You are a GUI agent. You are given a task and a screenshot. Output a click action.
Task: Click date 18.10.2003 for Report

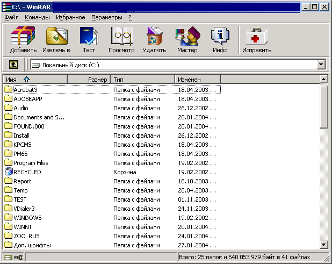(197, 181)
